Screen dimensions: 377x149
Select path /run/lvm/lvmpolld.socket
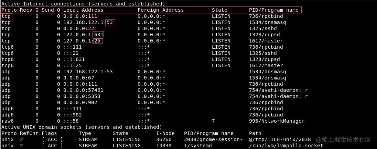pos(286,146)
